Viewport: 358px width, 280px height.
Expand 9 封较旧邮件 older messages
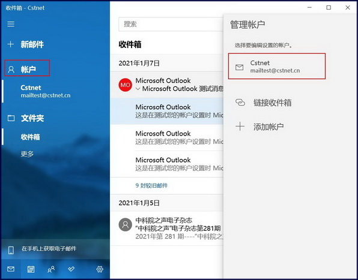(x=151, y=185)
